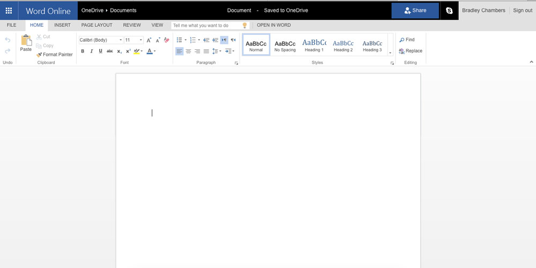
Task: Increase the paragraph indent
Action: (215, 40)
